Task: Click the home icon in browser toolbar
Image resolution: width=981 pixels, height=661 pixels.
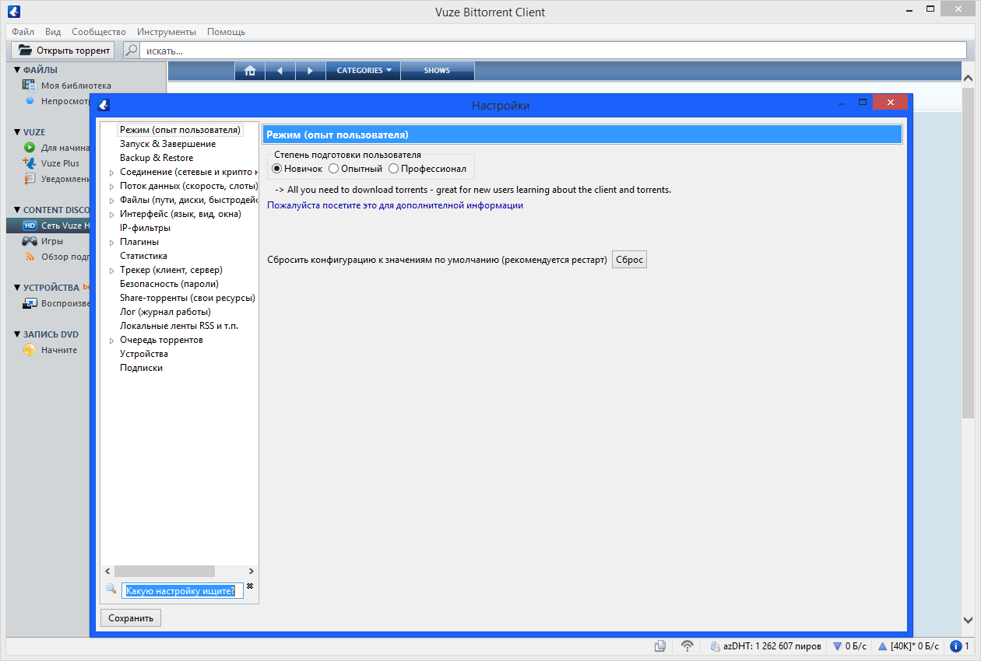Action: pyautogui.click(x=250, y=70)
